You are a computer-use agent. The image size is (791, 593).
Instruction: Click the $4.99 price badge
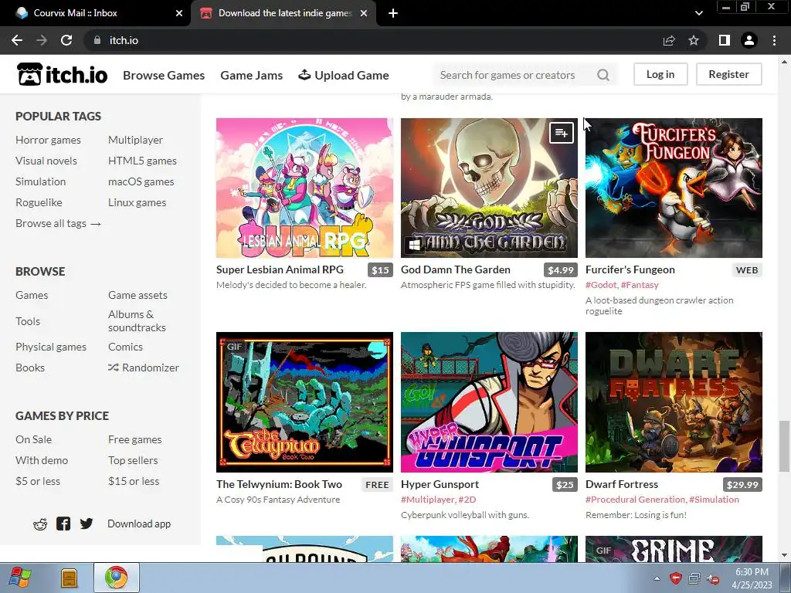click(561, 269)
